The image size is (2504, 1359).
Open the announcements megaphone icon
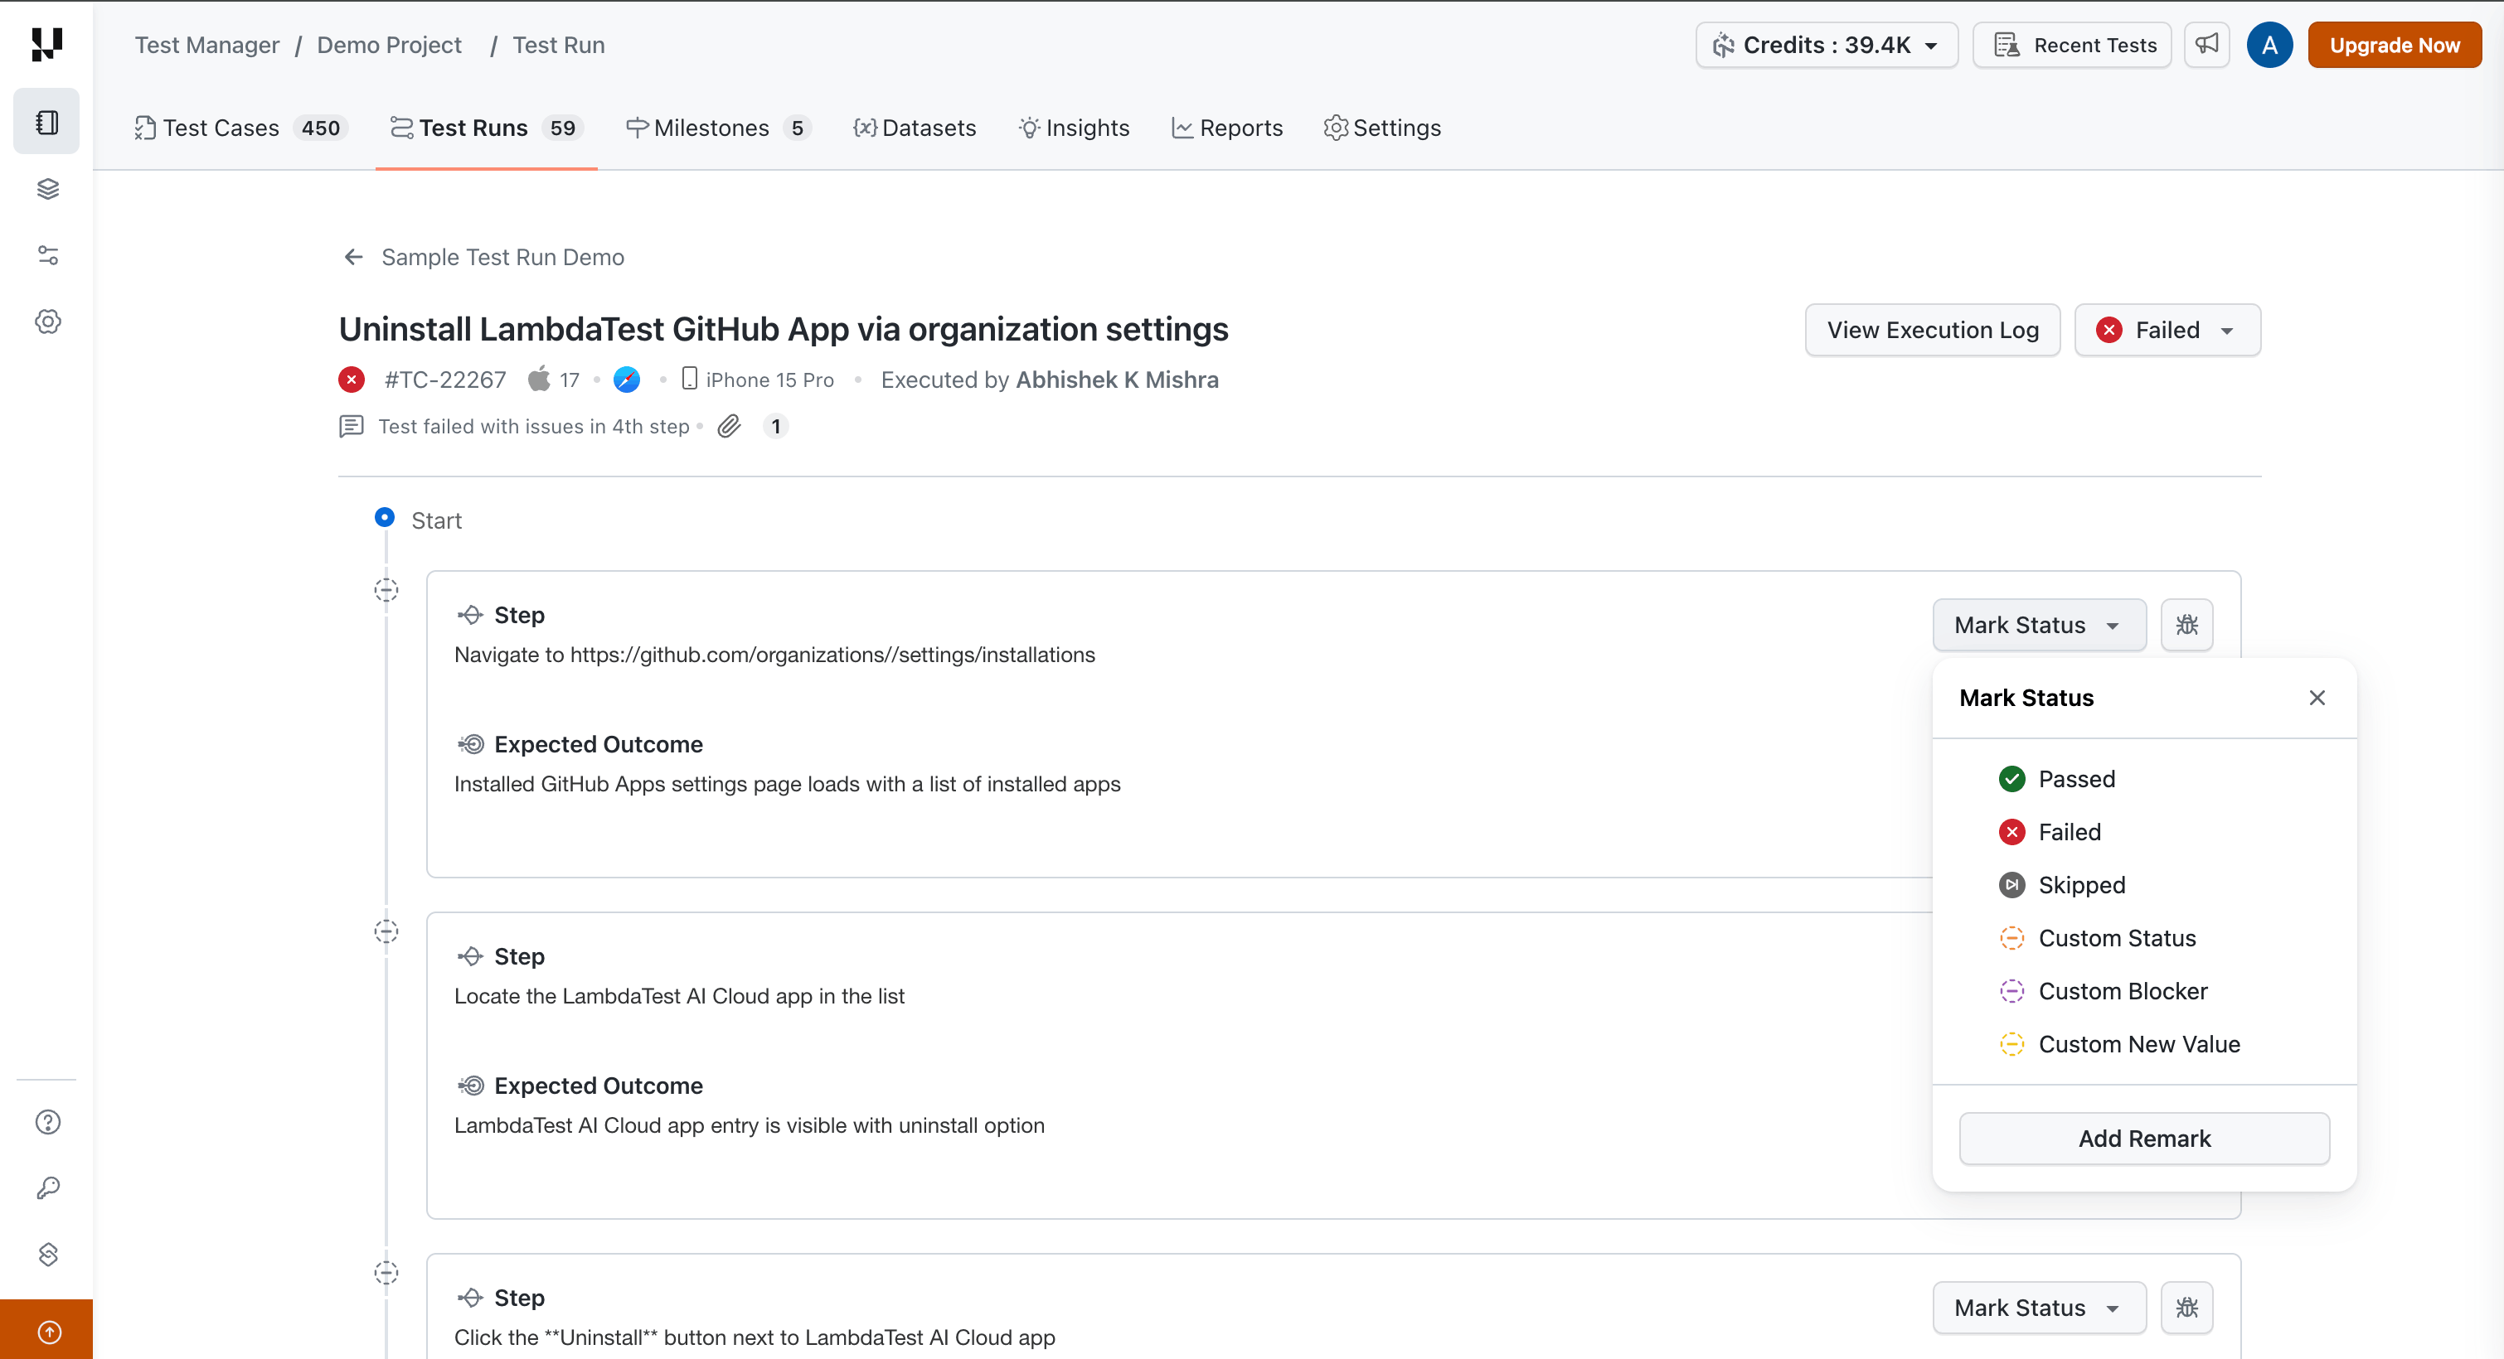pyautogui.click(x=2206, y=45)
